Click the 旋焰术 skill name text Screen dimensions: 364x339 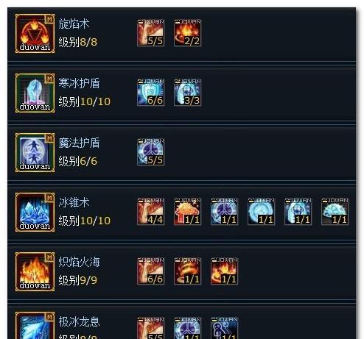74,24
